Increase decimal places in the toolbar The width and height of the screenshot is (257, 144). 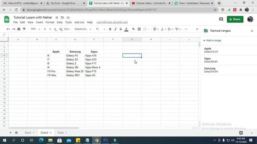[61, 29]
